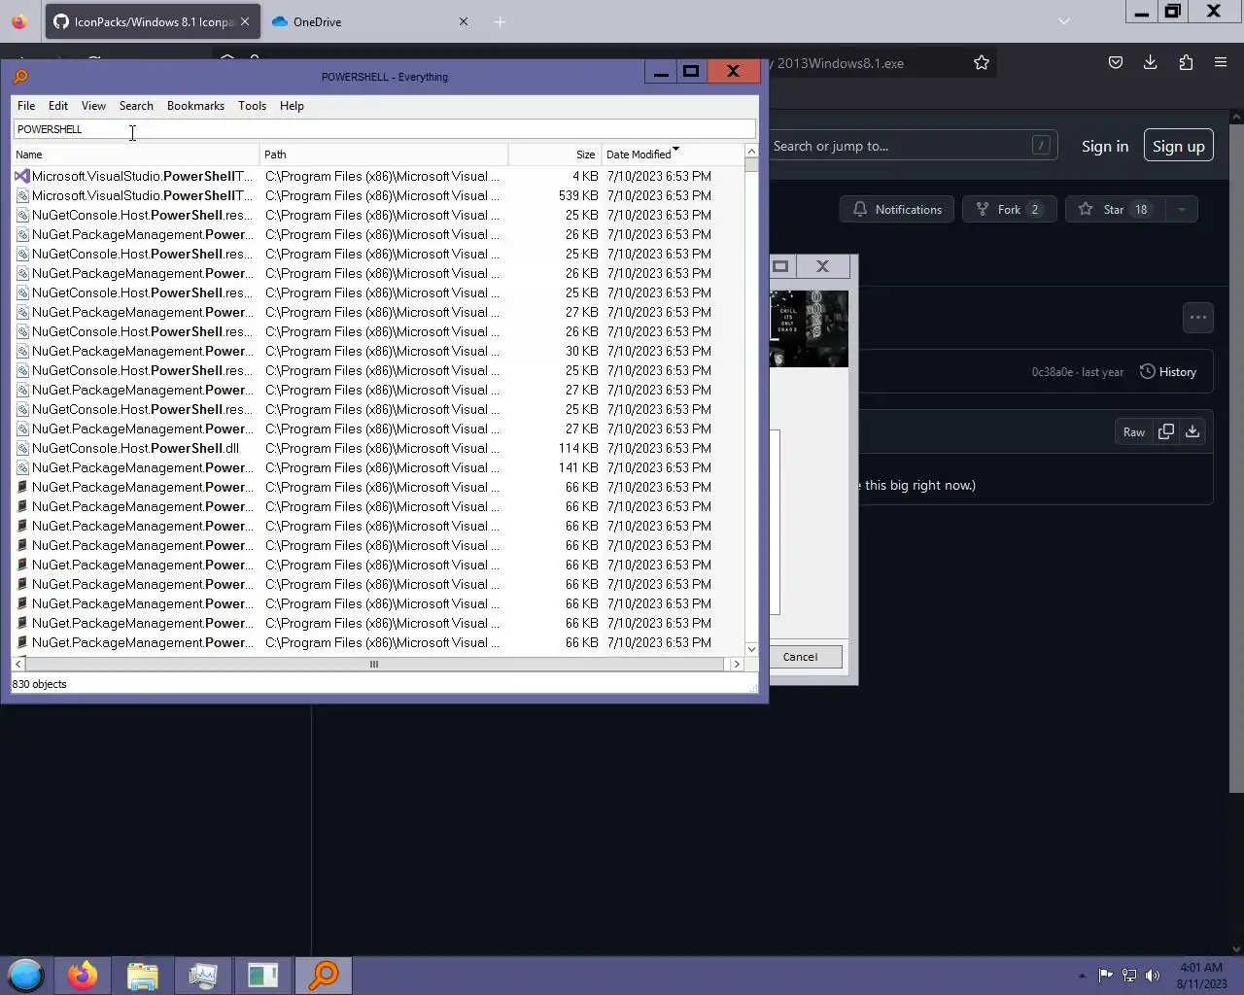Open Save to Pocket icon
The height and width of the screenshot is (995, 1244).
(1116, 63)
